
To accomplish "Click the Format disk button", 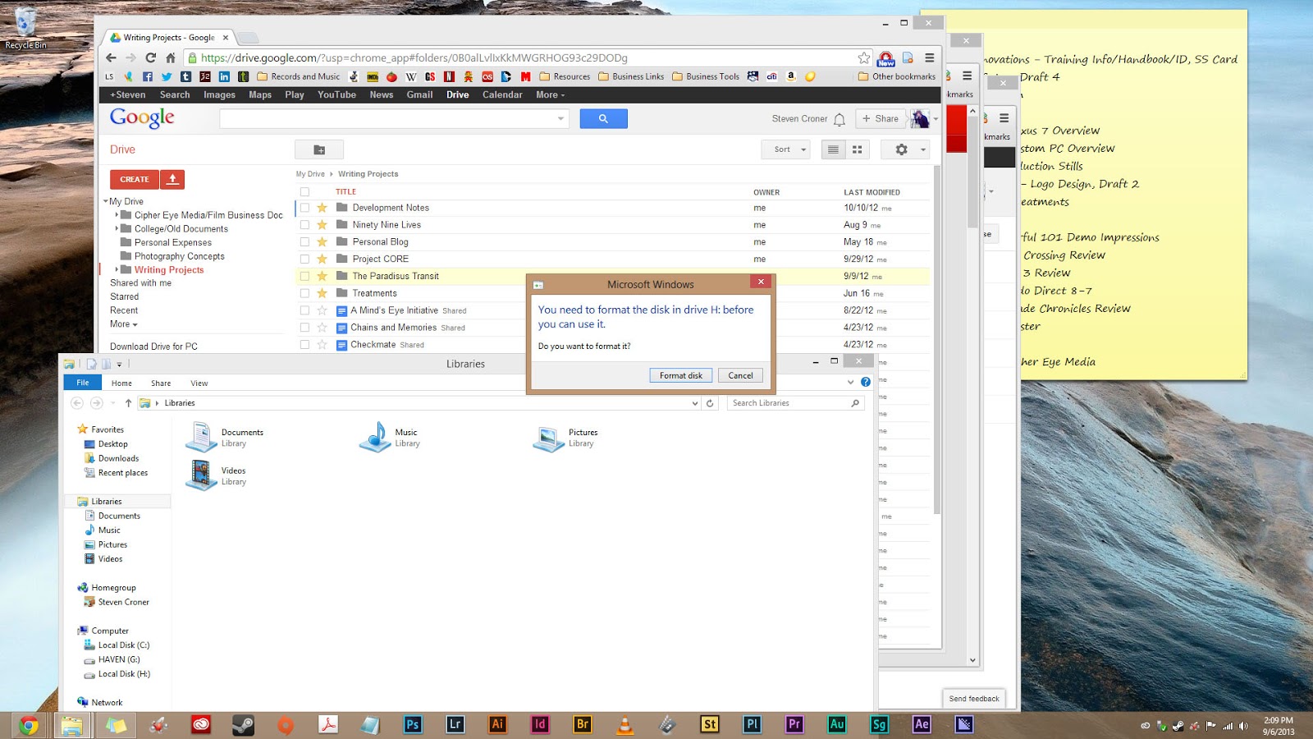I will click(681, 375).
